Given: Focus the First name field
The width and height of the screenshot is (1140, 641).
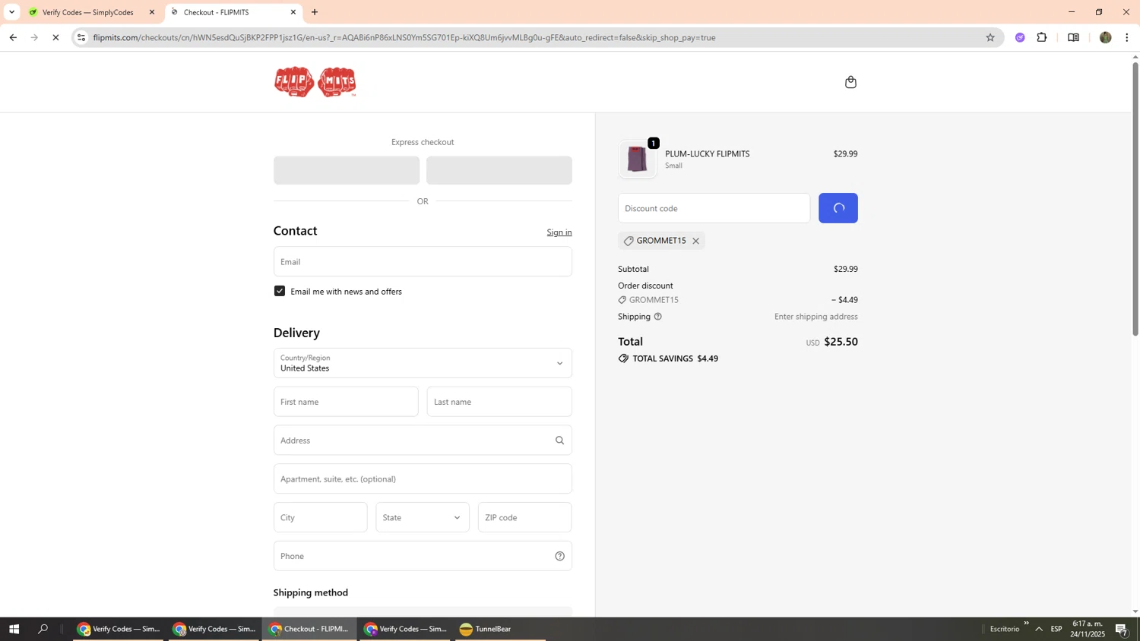Looking at the screenshot, I should point(346,402).
